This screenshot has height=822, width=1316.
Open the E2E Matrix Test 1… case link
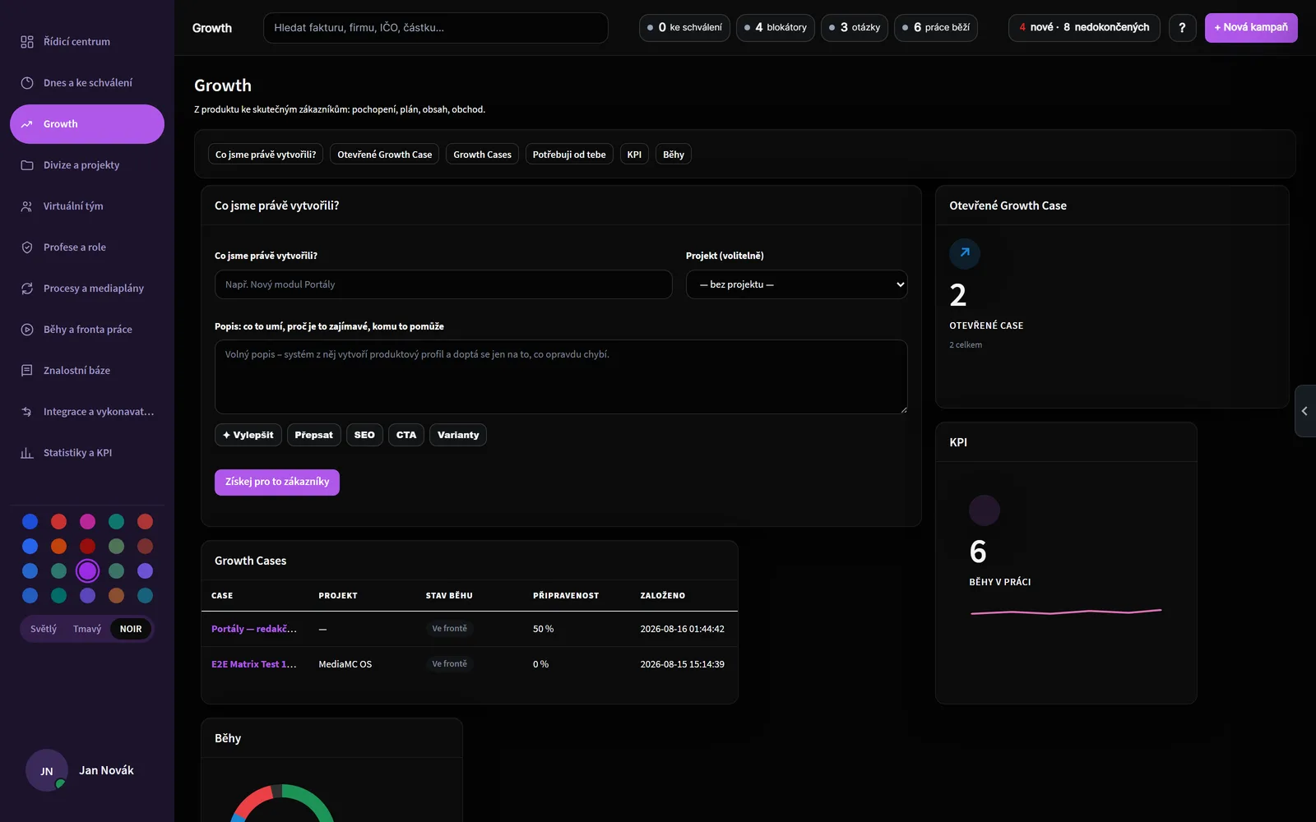point(254,664)
